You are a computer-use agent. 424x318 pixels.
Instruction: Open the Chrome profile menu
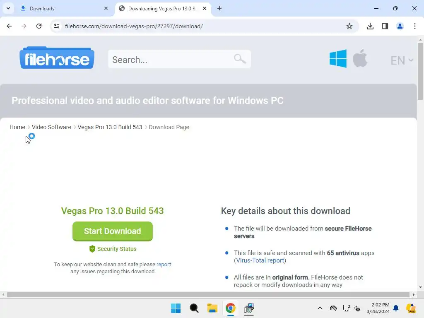pos(400,26)
